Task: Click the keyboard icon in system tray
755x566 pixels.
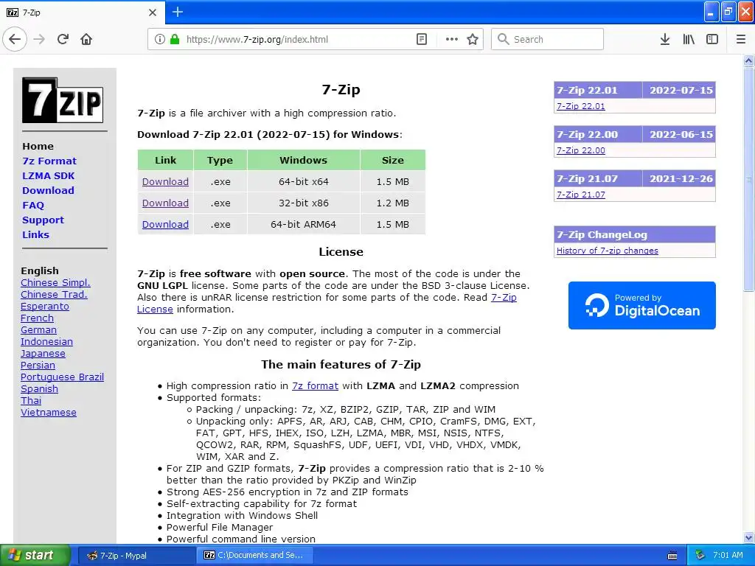Action: click(672, 556)
